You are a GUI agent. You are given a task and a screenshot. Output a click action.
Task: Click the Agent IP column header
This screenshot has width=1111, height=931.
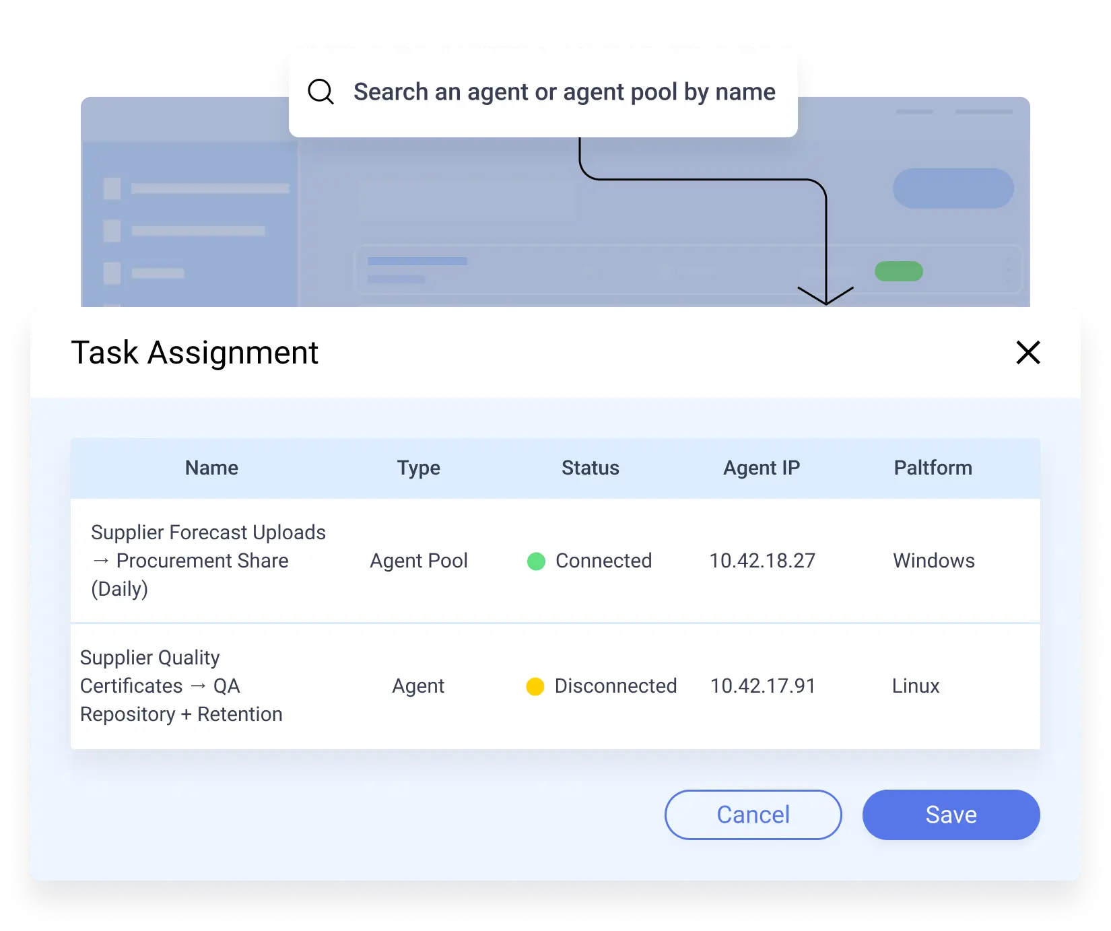(761, 468)
